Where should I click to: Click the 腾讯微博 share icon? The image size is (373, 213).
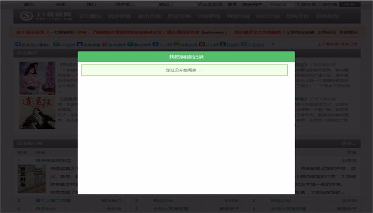coord(130,44)
